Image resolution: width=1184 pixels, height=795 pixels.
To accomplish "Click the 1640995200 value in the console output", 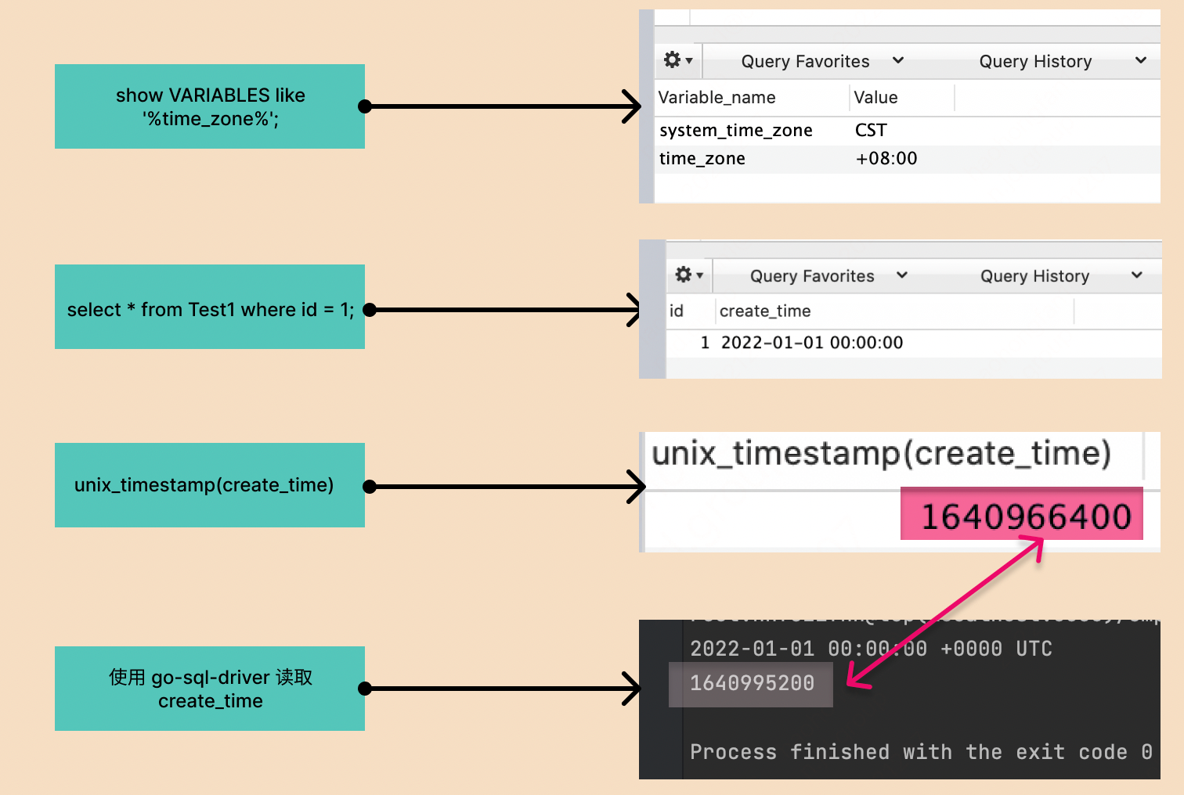I will [752, 683].
